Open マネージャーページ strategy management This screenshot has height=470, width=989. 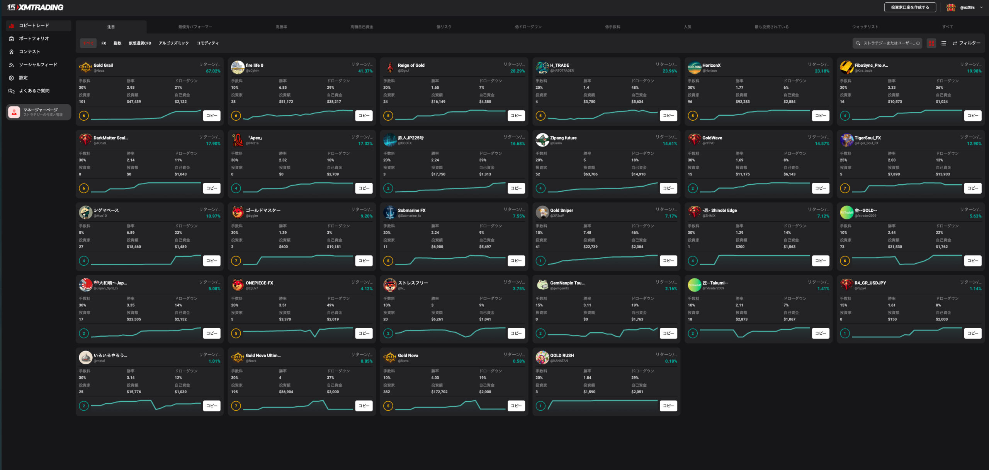(39, 112)
